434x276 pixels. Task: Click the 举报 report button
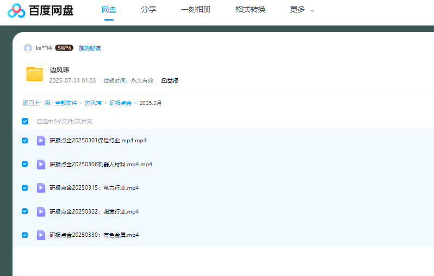(x=170, y=80)
